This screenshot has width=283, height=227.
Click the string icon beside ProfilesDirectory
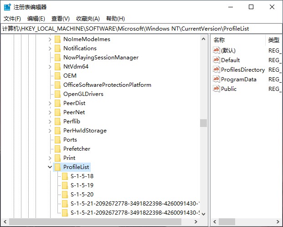pos(216,69)
